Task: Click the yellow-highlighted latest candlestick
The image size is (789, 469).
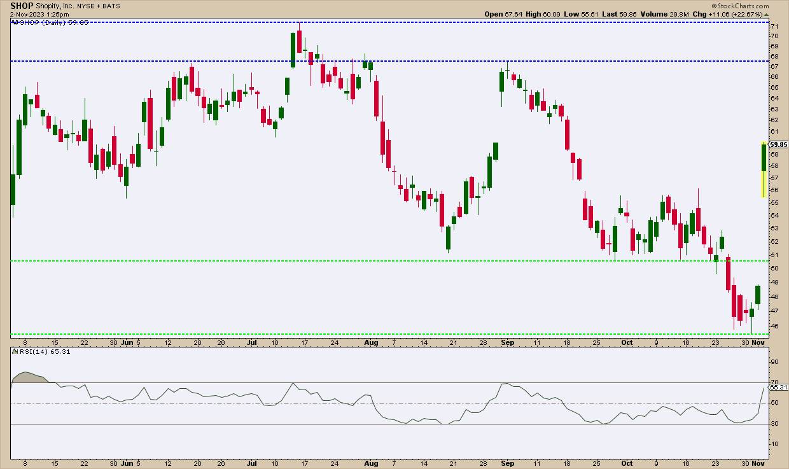Action: click(x=763, y=169)
